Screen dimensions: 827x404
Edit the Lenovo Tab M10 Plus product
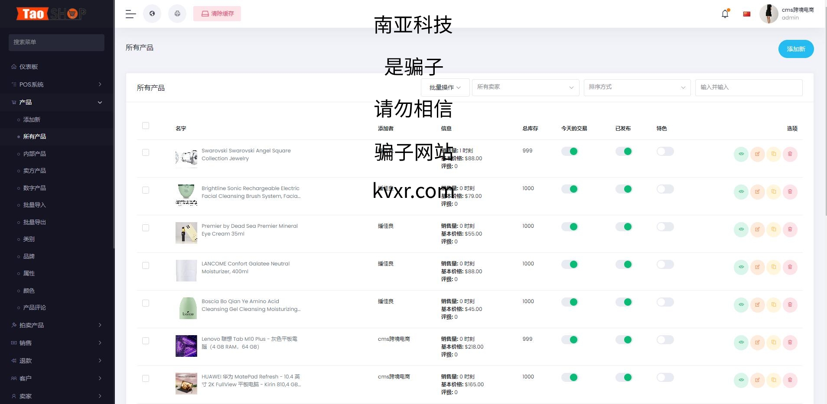(757, 343)
